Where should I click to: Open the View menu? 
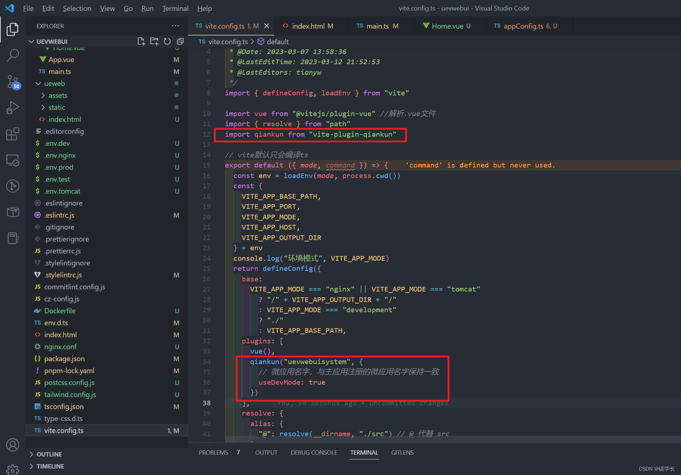coord(107,8)
